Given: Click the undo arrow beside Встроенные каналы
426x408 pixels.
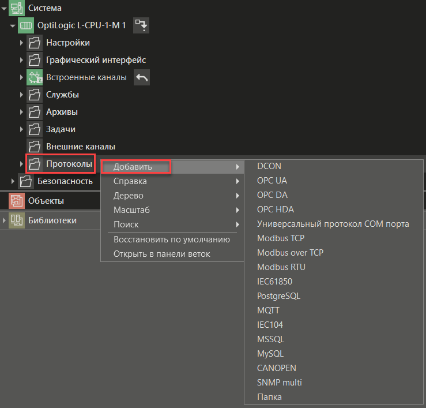Looking at the screenshot, I should point(142,77).
